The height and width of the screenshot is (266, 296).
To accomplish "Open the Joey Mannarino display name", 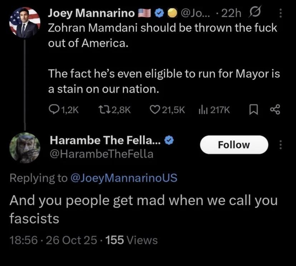I will point(91,14).
